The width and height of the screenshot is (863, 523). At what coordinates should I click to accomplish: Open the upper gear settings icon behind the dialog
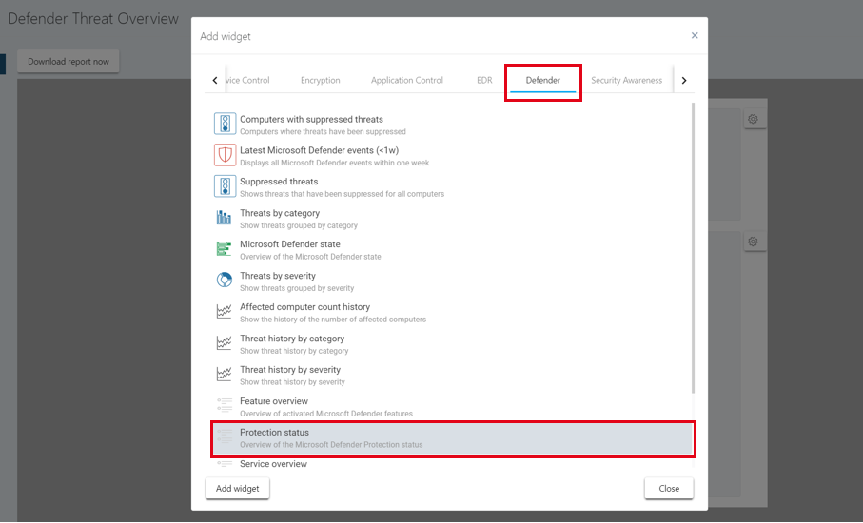tap(753, 119)
